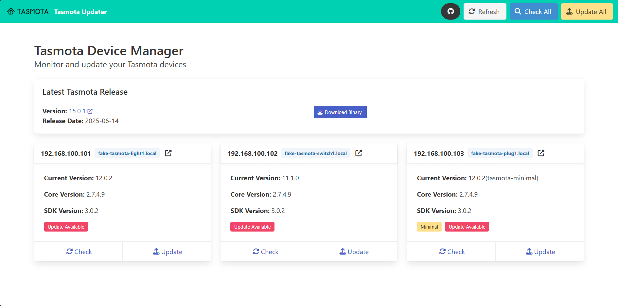
Task: Click the Tasmota home logo
Action: 28,12
